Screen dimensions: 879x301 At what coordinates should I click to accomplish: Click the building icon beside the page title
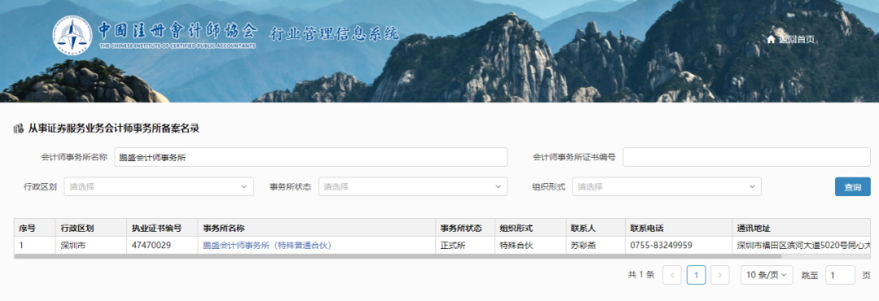[19, 129]
